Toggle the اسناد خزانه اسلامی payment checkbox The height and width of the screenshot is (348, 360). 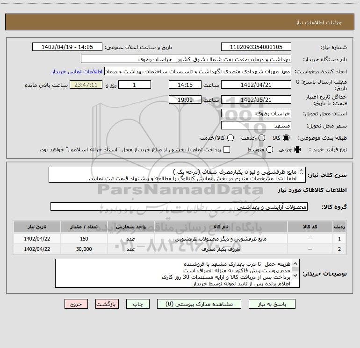[x=227, y=149]
